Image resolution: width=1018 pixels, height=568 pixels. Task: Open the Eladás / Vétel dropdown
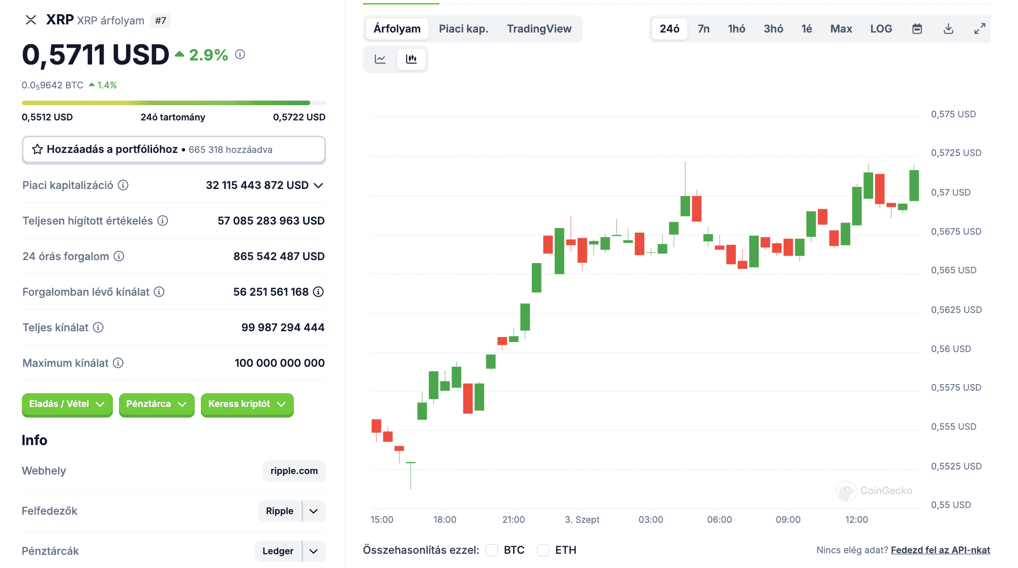tap(67, 404)
